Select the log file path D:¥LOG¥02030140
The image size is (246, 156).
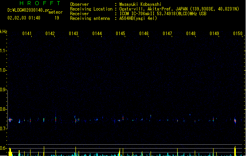pos(26,10)
